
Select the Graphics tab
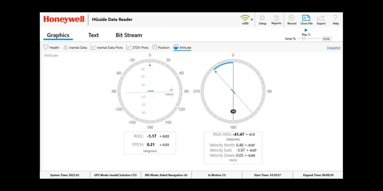(x=58, y=35)
